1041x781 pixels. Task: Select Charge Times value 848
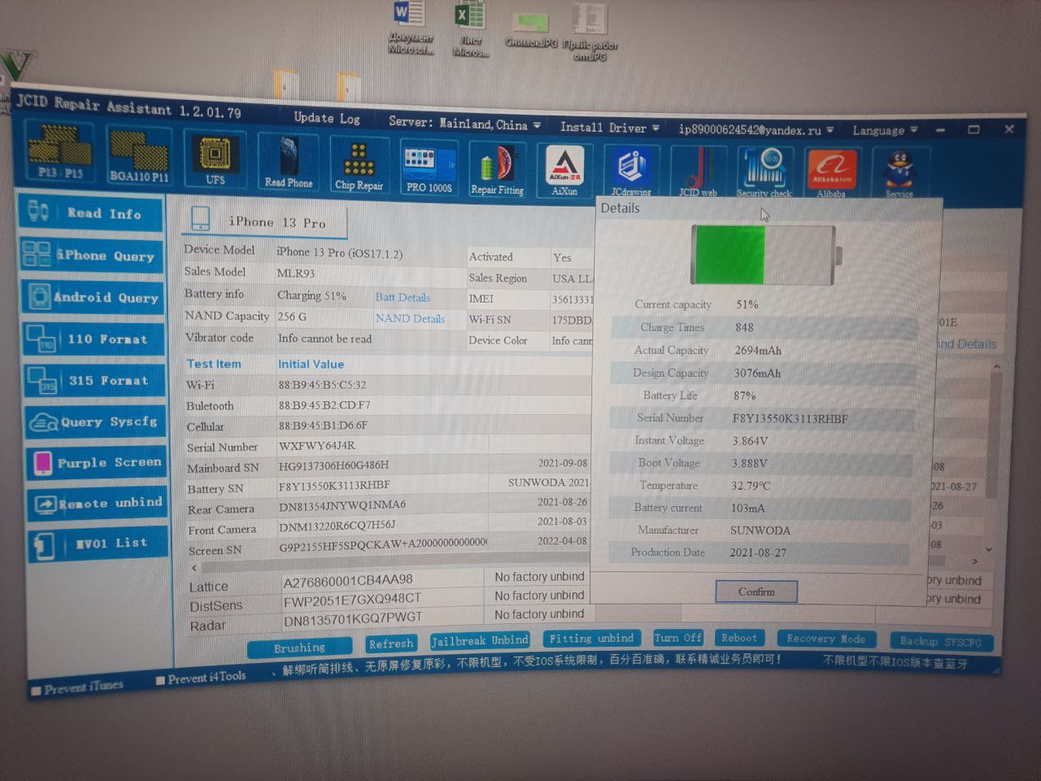744,327
